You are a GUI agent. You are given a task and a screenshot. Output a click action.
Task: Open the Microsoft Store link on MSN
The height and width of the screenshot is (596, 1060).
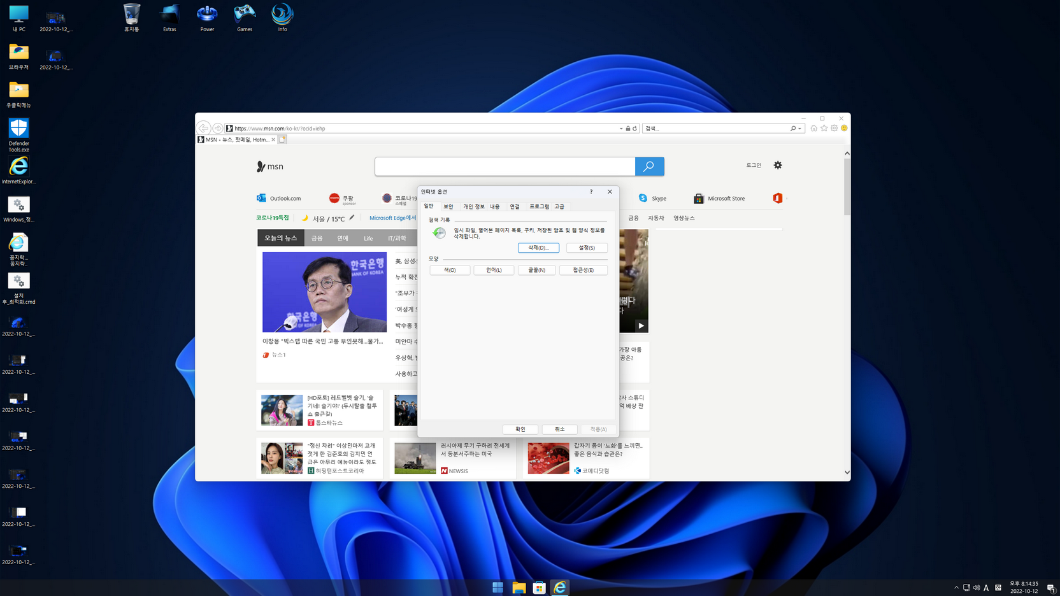[x=719, y=198]
